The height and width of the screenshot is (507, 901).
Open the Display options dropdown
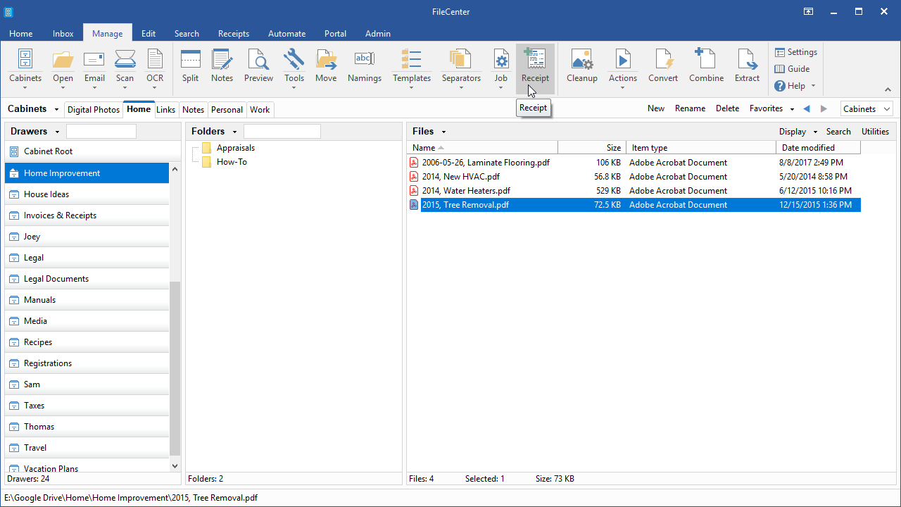click(x=815, y=132)
